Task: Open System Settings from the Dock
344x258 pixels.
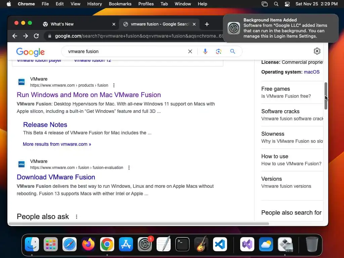Action: tap(145, 244)
